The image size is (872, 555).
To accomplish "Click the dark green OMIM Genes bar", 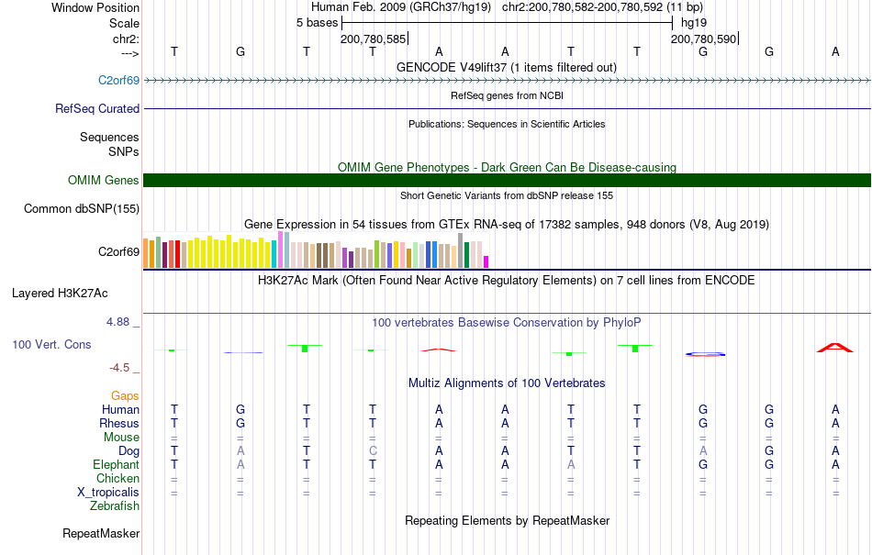I will [x=507, y=180].
